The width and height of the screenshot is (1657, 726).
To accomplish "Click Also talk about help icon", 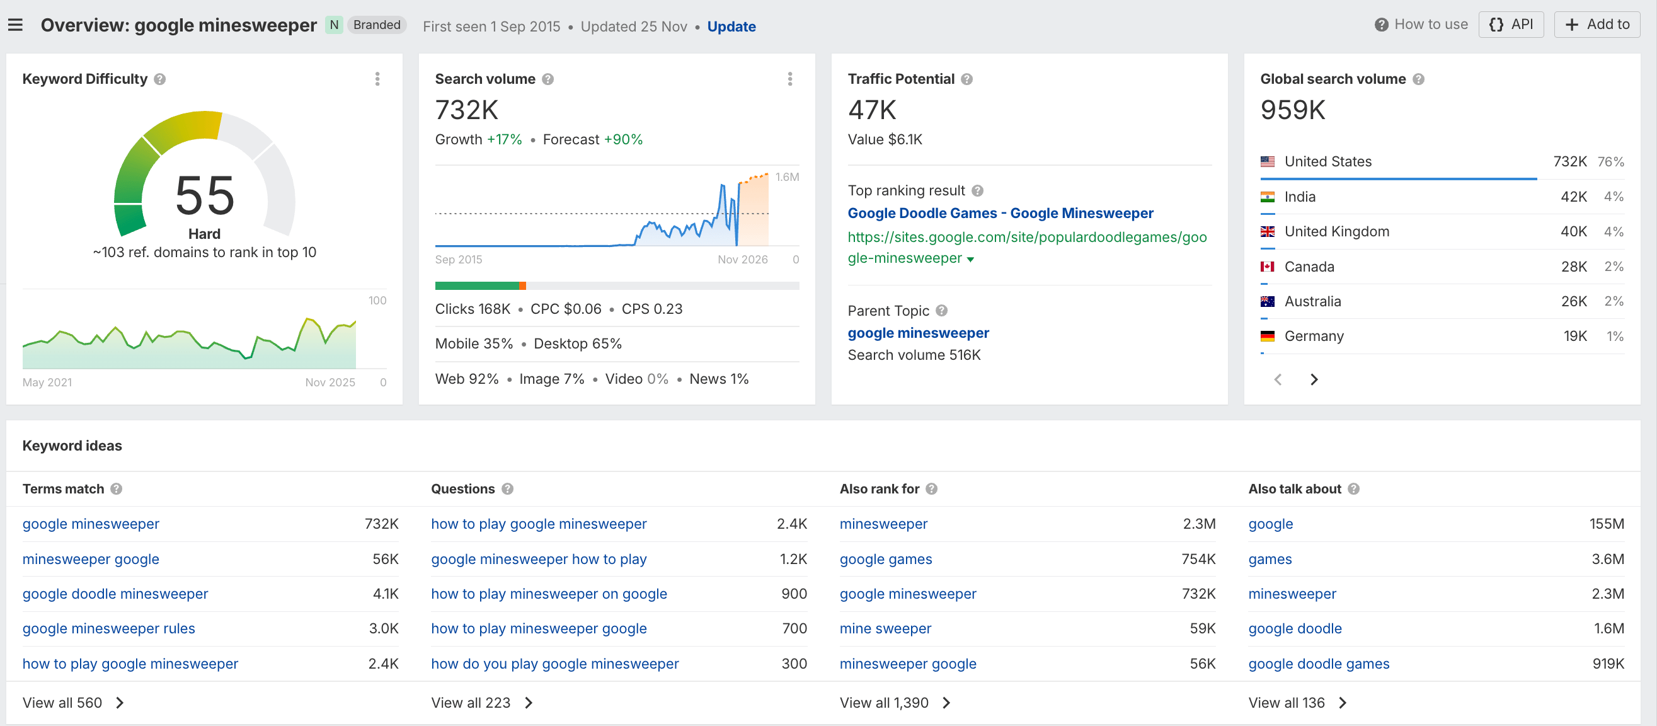I will pos(1353,489).
